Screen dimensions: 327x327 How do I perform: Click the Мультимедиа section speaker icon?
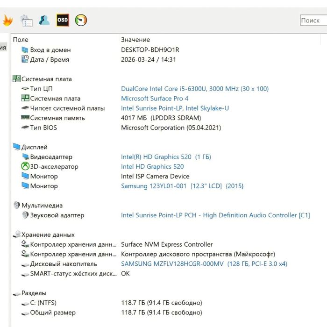click(x=16, y=205)
